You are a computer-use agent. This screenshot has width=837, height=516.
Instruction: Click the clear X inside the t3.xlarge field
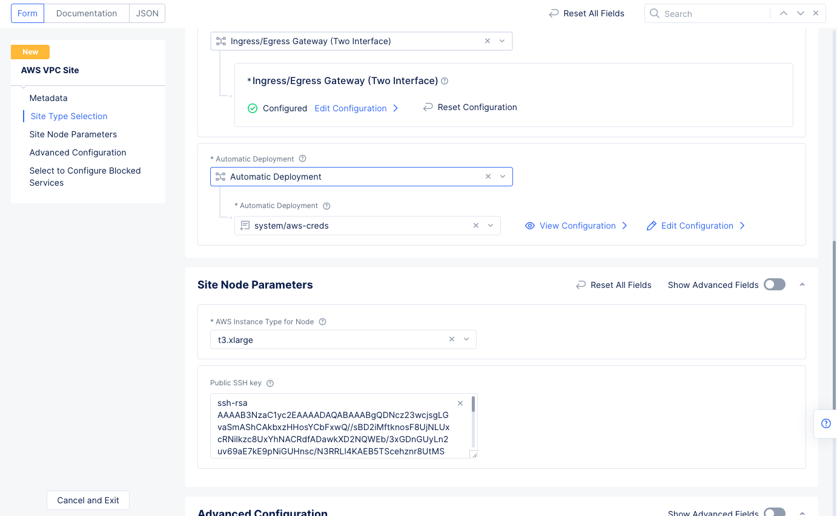coord(451,339)
